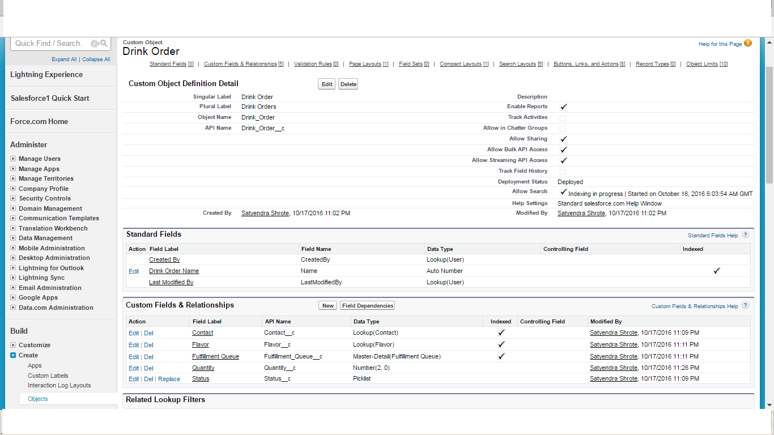774x435 pixels.
Task: Expand the Customize section under Build
Action: tap(13, 346)
